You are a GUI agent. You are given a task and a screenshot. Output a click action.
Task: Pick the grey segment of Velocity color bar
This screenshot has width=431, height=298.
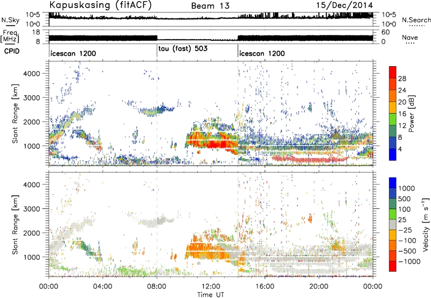(x=393, y=224)
